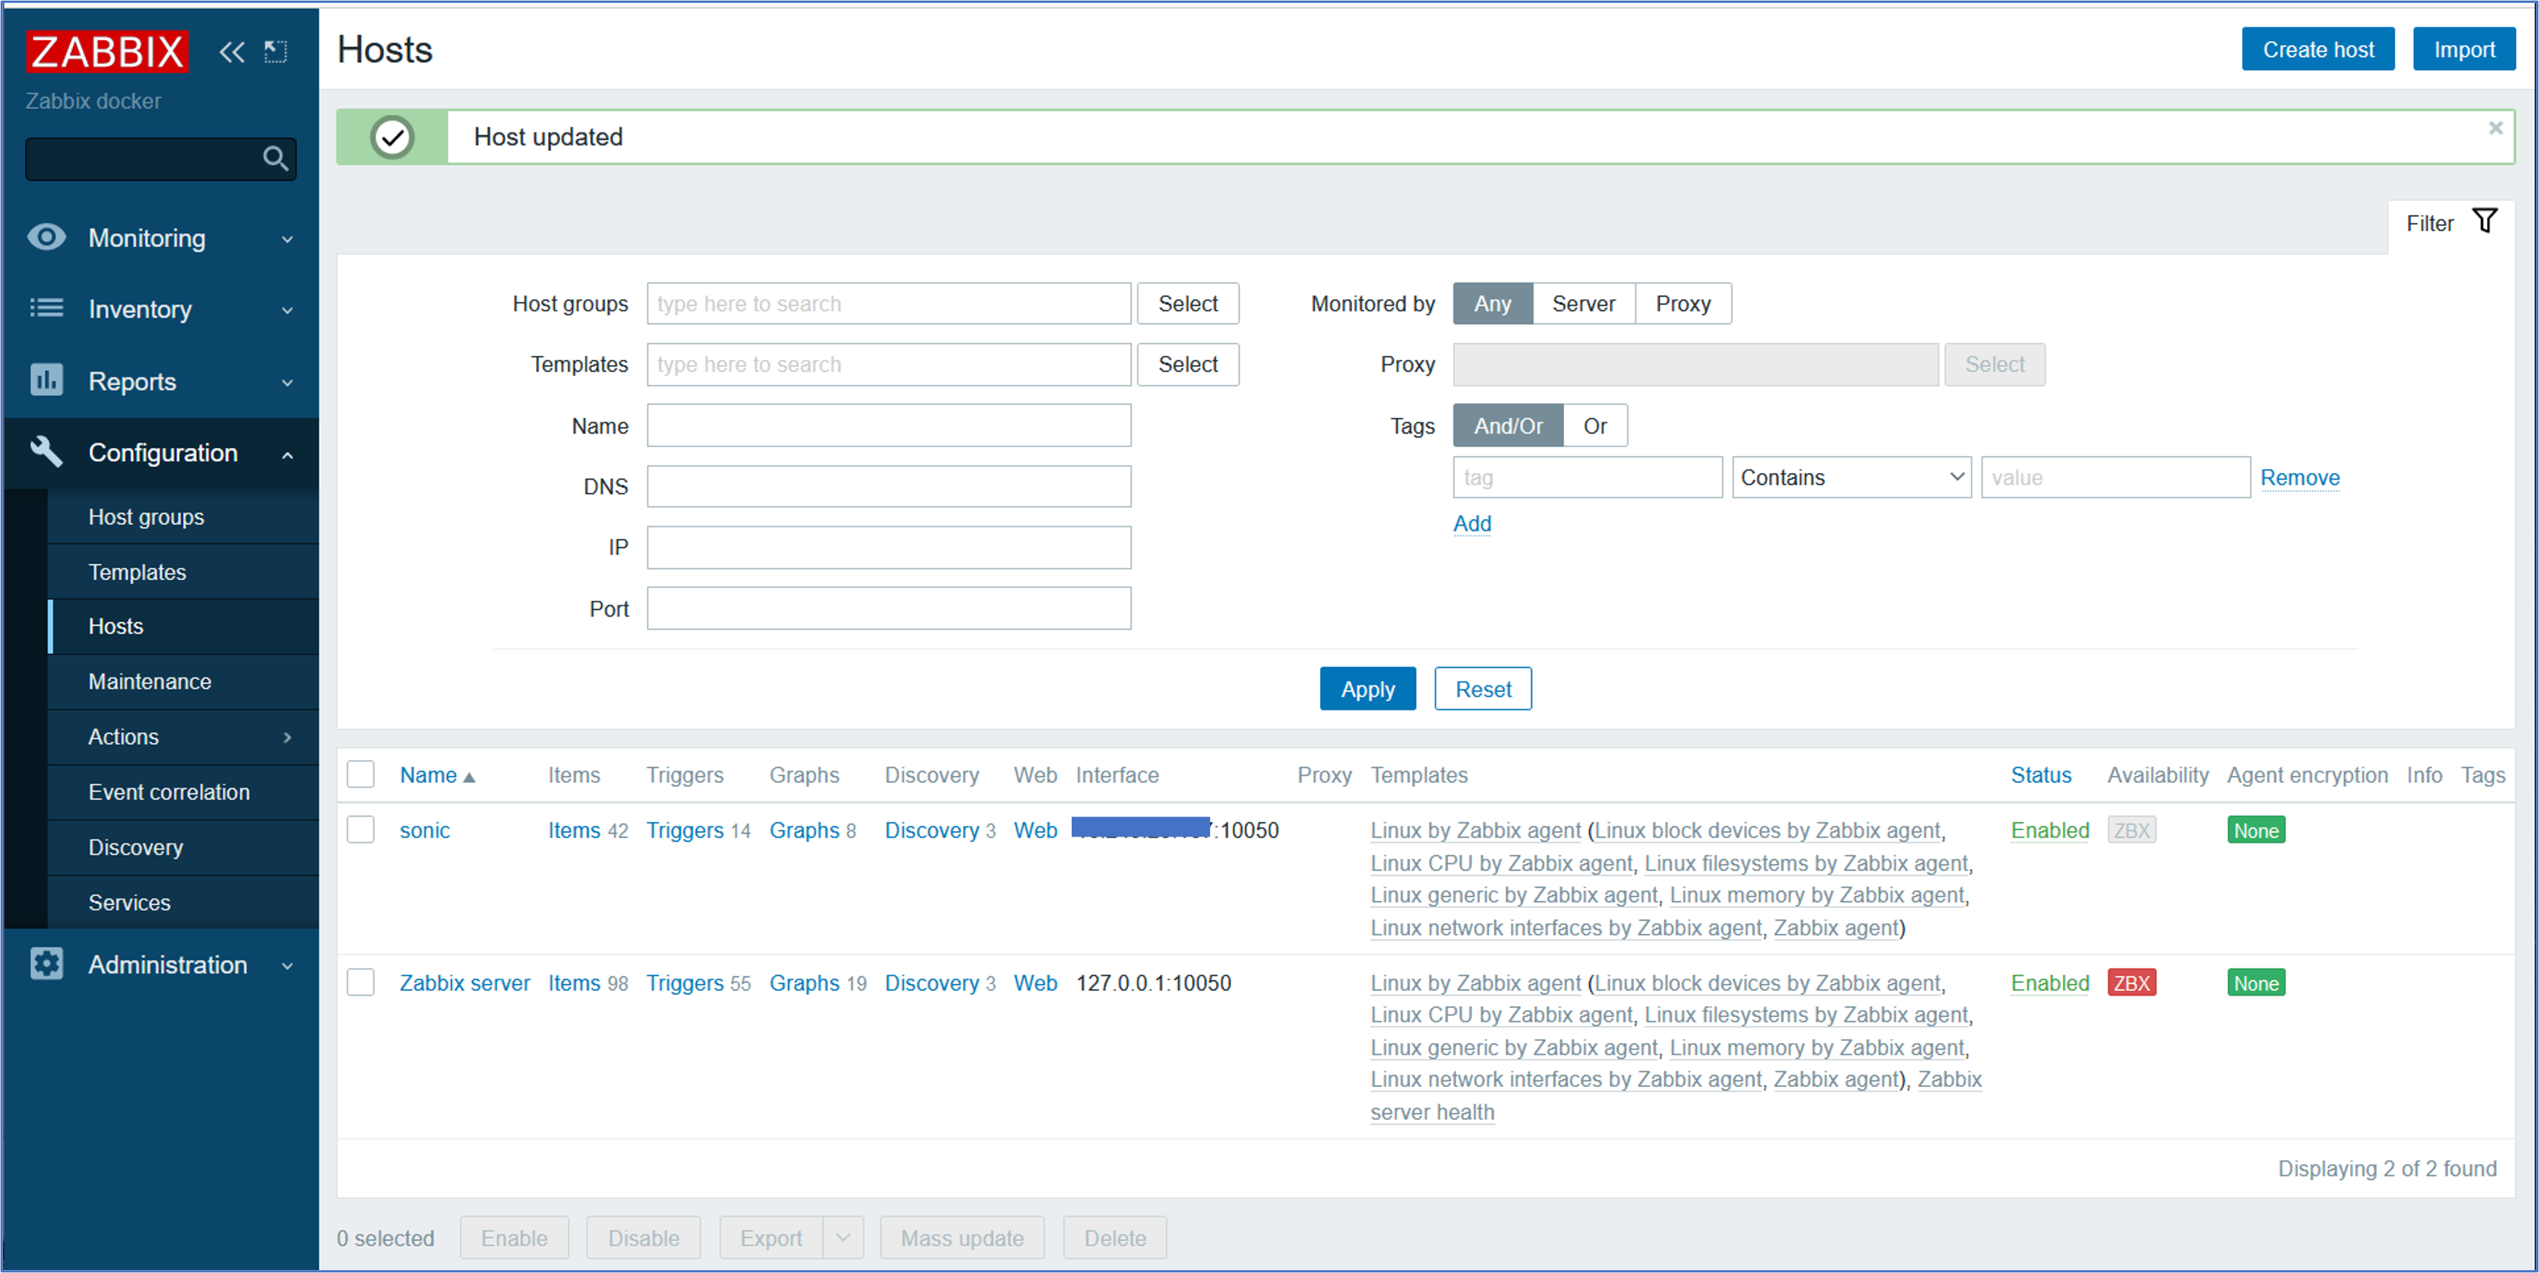Open Discovery in Configuration menu
The image size is (2539, 1273).
tap(135, 846)
